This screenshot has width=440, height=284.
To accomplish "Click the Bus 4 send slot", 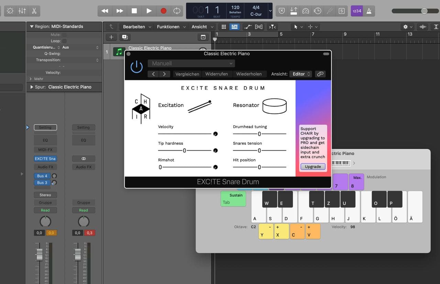I will (x=42, y=176).
